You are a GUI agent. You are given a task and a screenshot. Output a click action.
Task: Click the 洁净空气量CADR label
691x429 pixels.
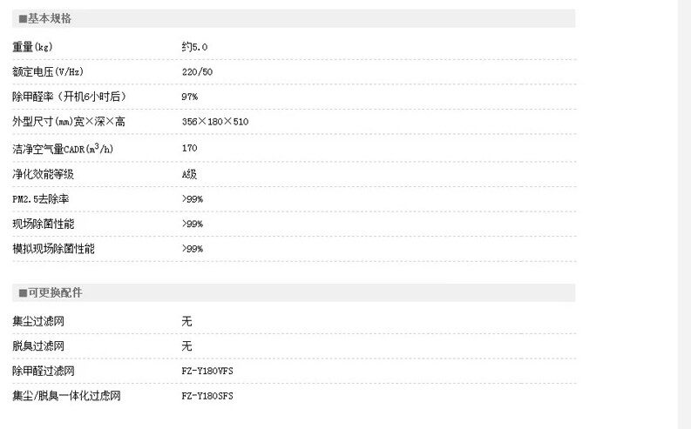click(x=63, y=149)
